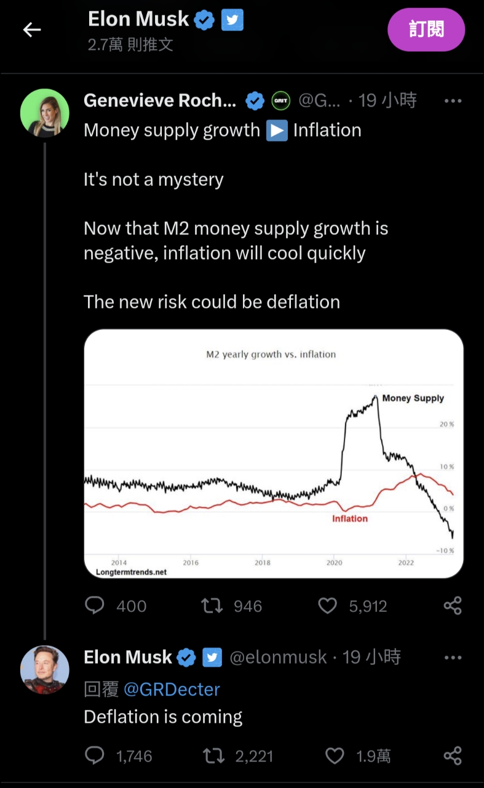Like Elon Musk's Deflation is coming reply
The image size is (484, 788).
(334, 755)
